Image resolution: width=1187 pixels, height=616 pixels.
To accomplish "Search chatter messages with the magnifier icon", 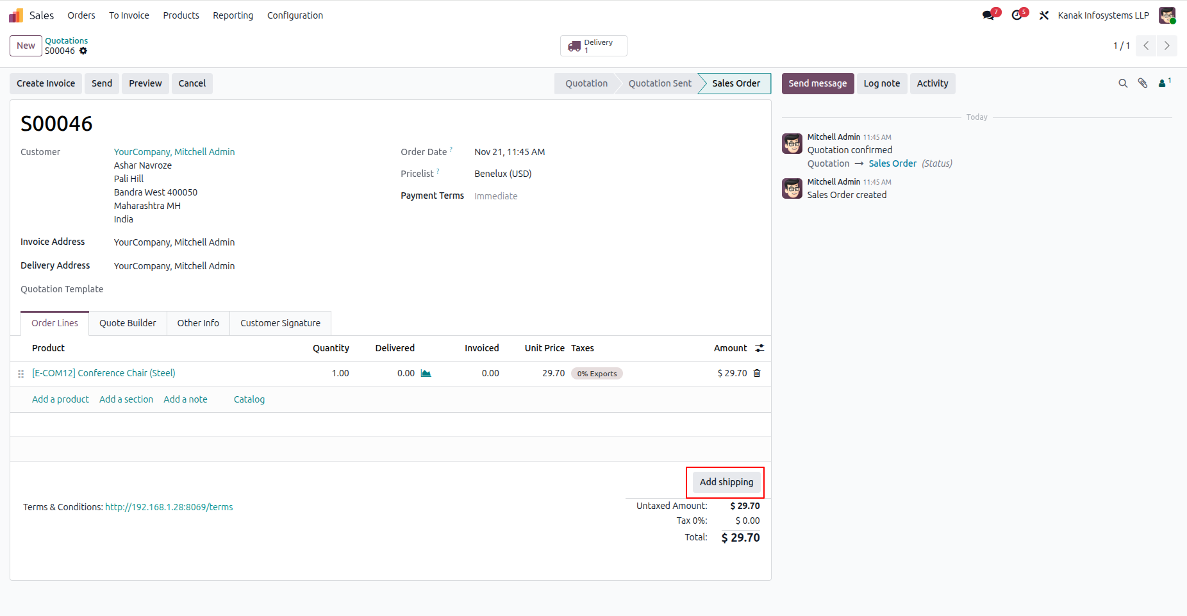I will [1123, 83].
